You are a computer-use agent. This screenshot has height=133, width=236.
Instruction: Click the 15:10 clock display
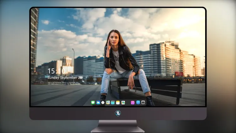pyautogui.click(x=56, y=71)
